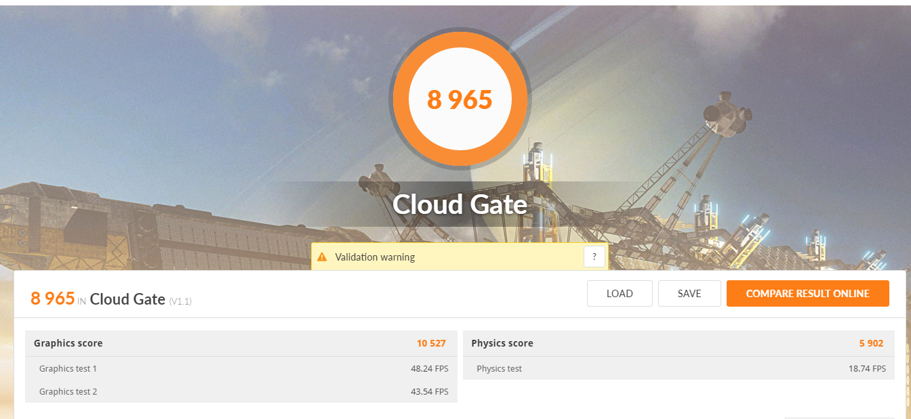Click the Physics test row label

499,369
